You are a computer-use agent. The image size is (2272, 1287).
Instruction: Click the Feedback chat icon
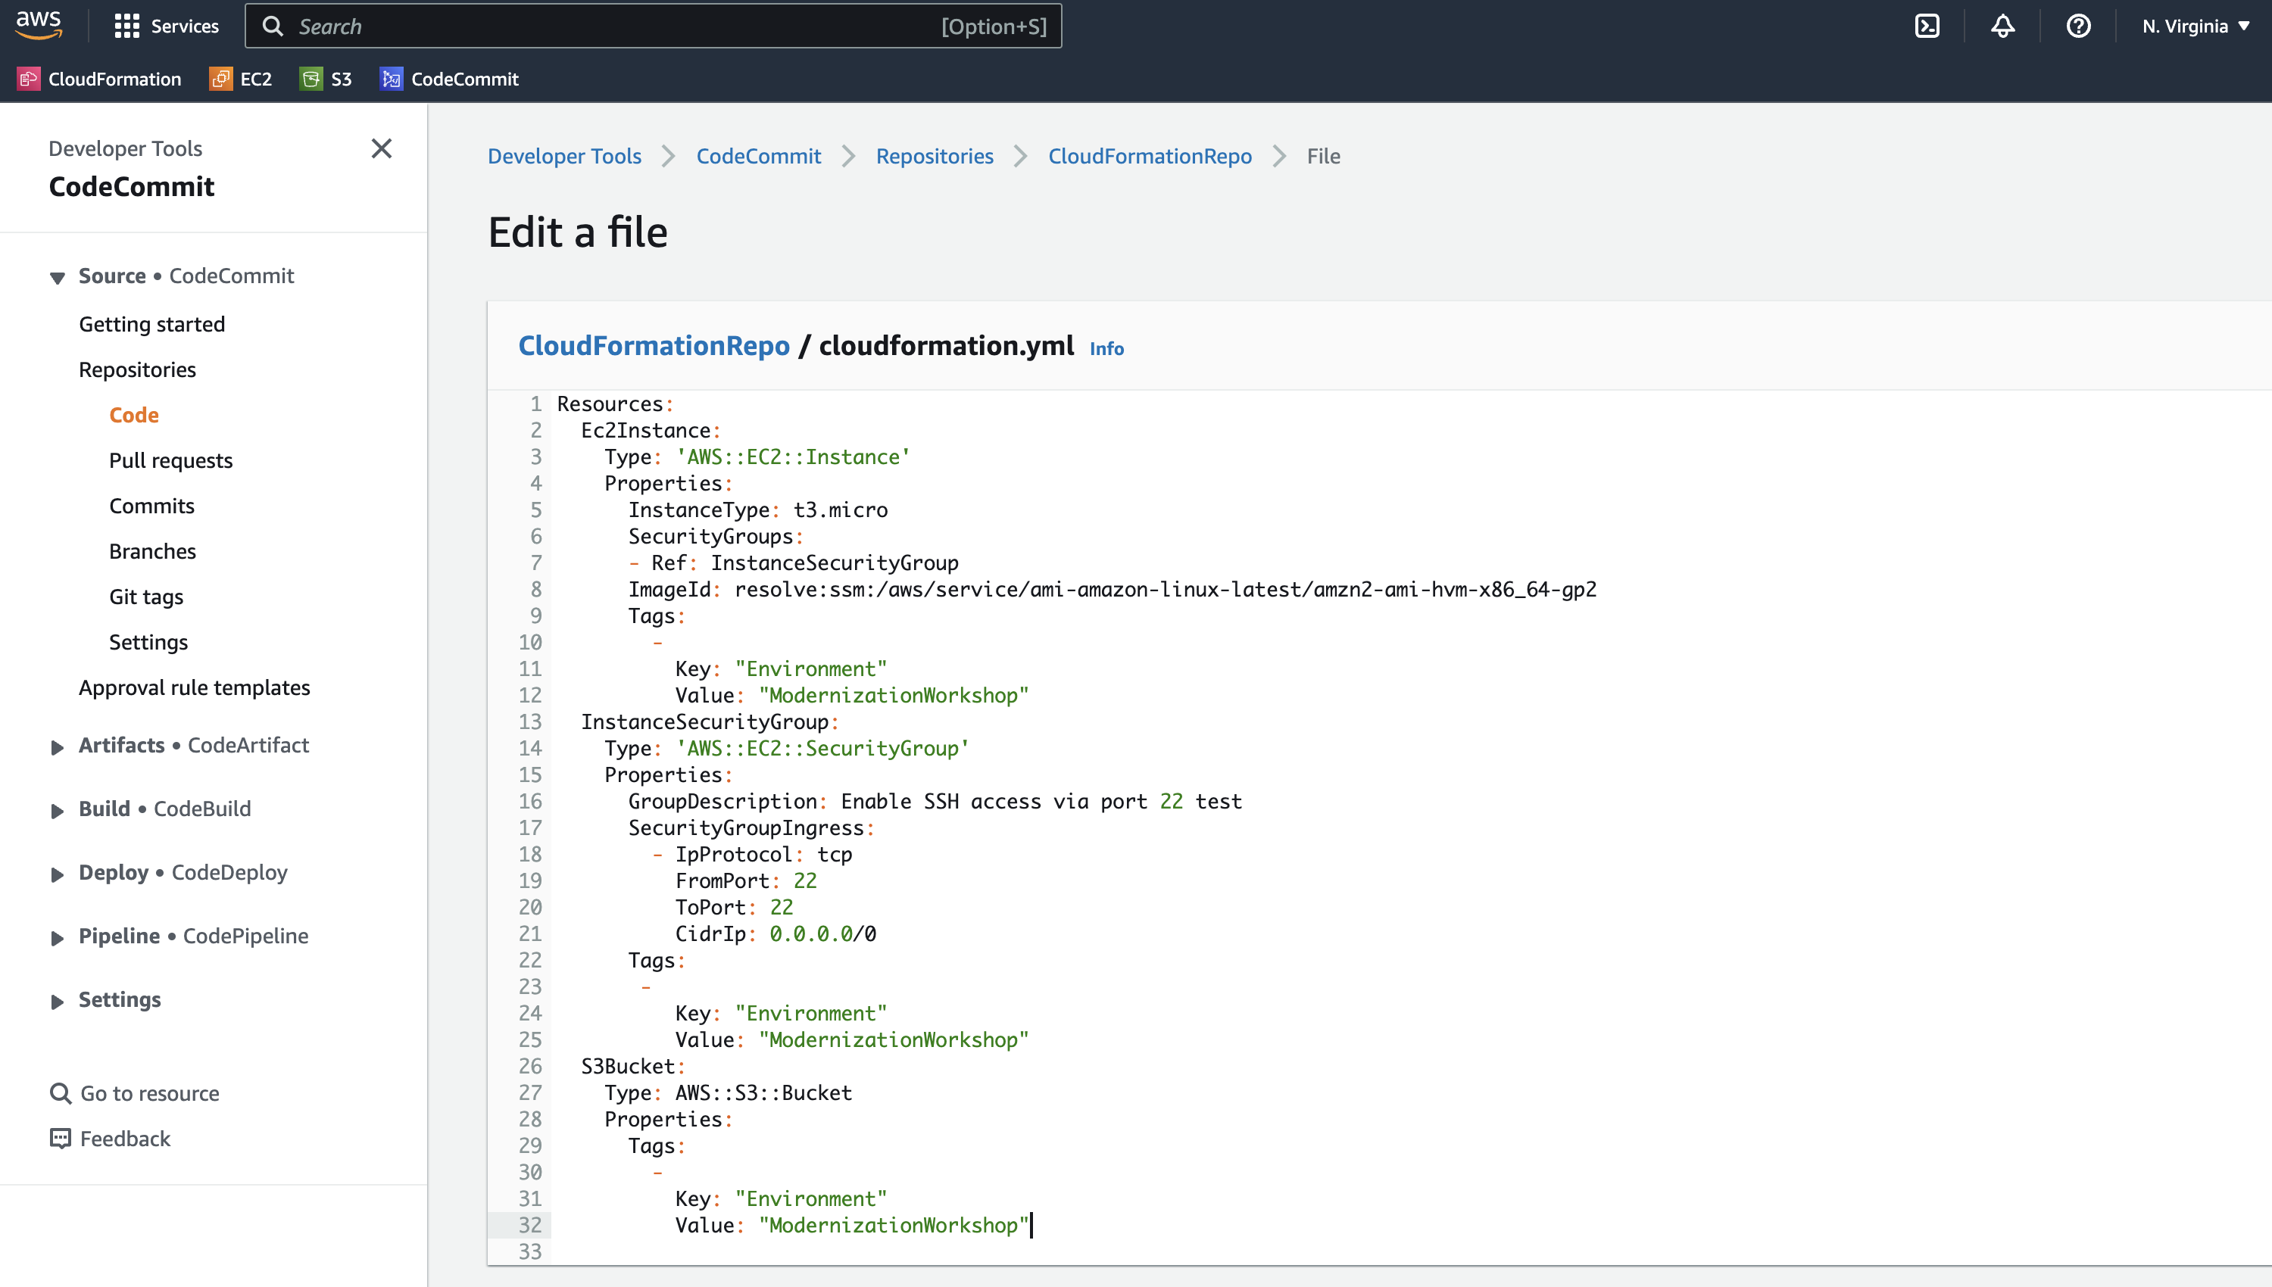60,1139
